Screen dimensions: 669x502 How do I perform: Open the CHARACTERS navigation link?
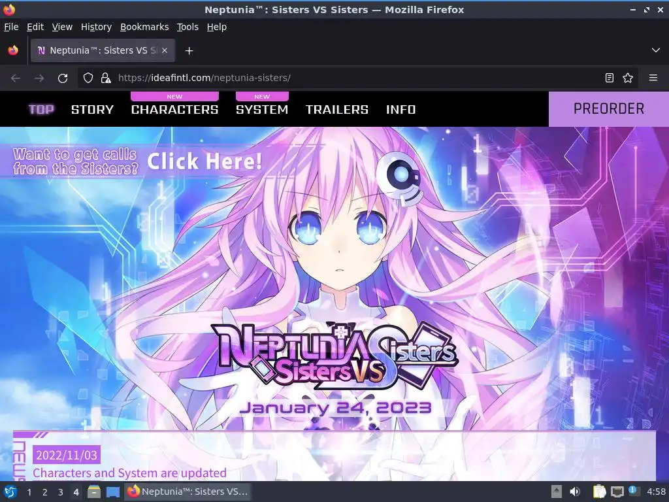[175, 110]
